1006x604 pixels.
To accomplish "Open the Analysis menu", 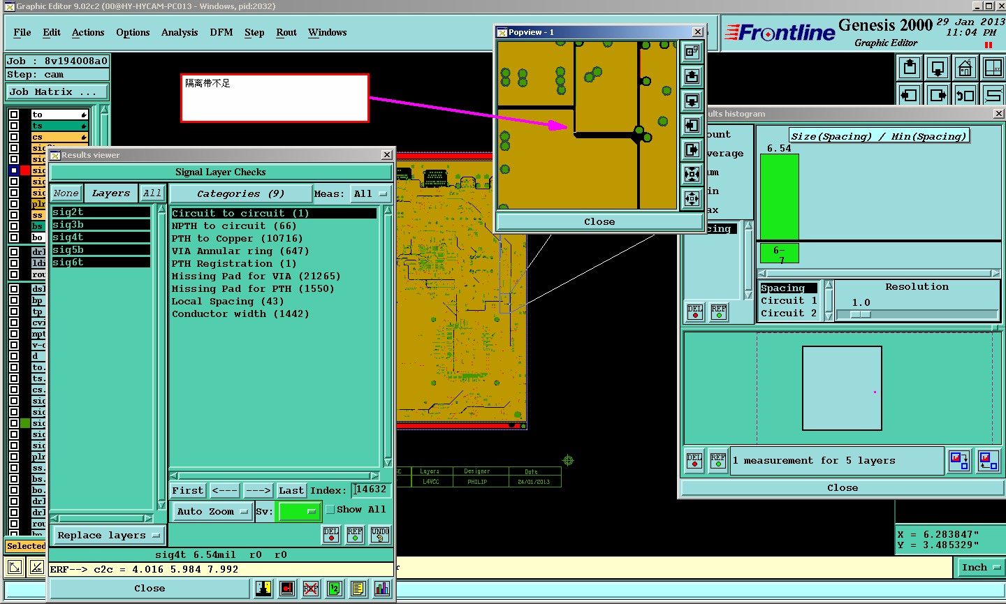I will 180,32.
